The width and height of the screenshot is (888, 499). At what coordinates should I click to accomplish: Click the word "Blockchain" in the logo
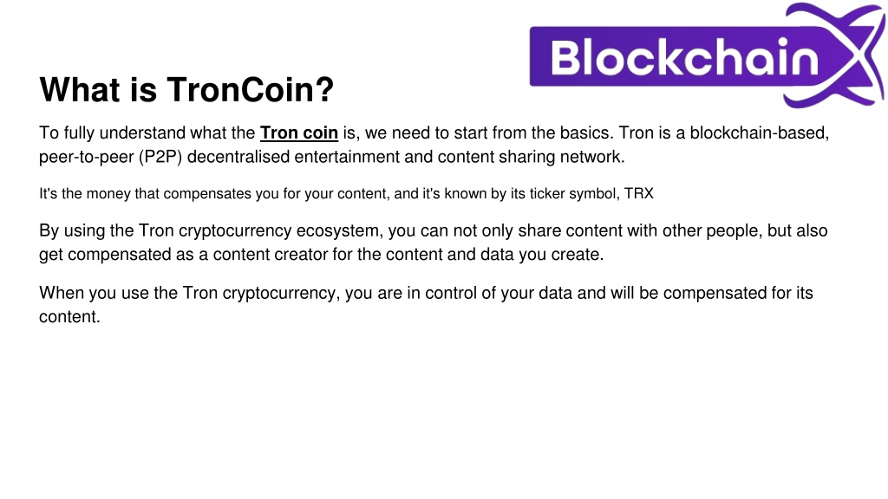click(685, 57)
